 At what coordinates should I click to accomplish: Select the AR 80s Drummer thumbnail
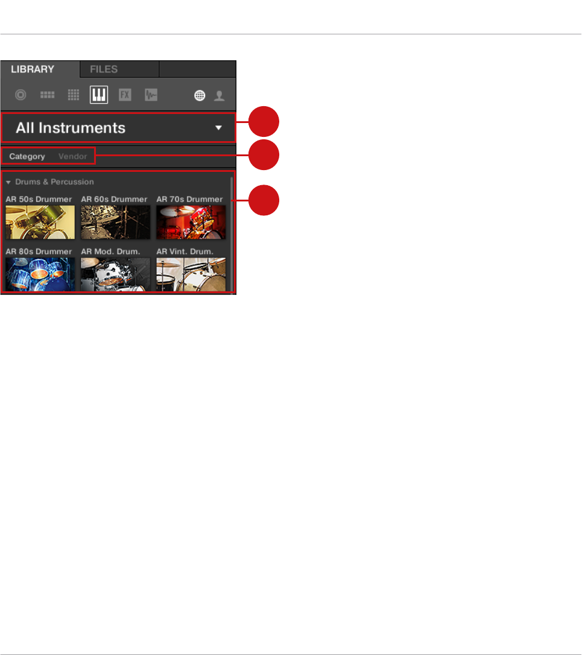(40, 274)
